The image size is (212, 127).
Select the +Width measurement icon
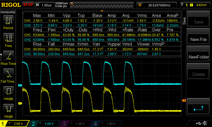pyautogui.click(x=8, y=92)
